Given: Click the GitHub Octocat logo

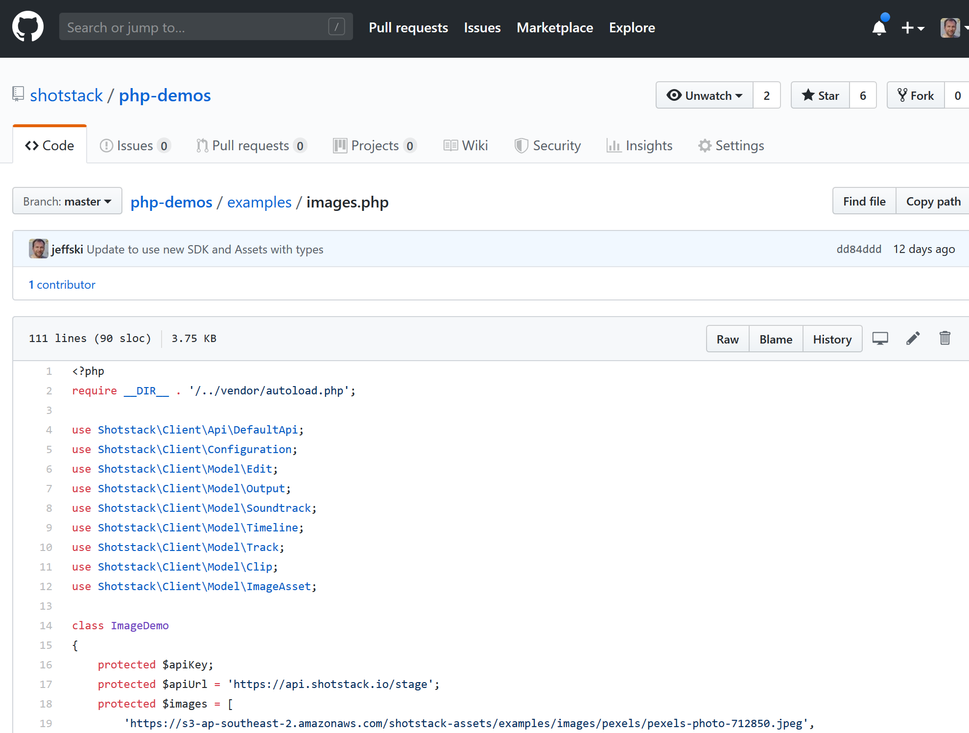Looking at the screenshot, I should click(28, 27).
